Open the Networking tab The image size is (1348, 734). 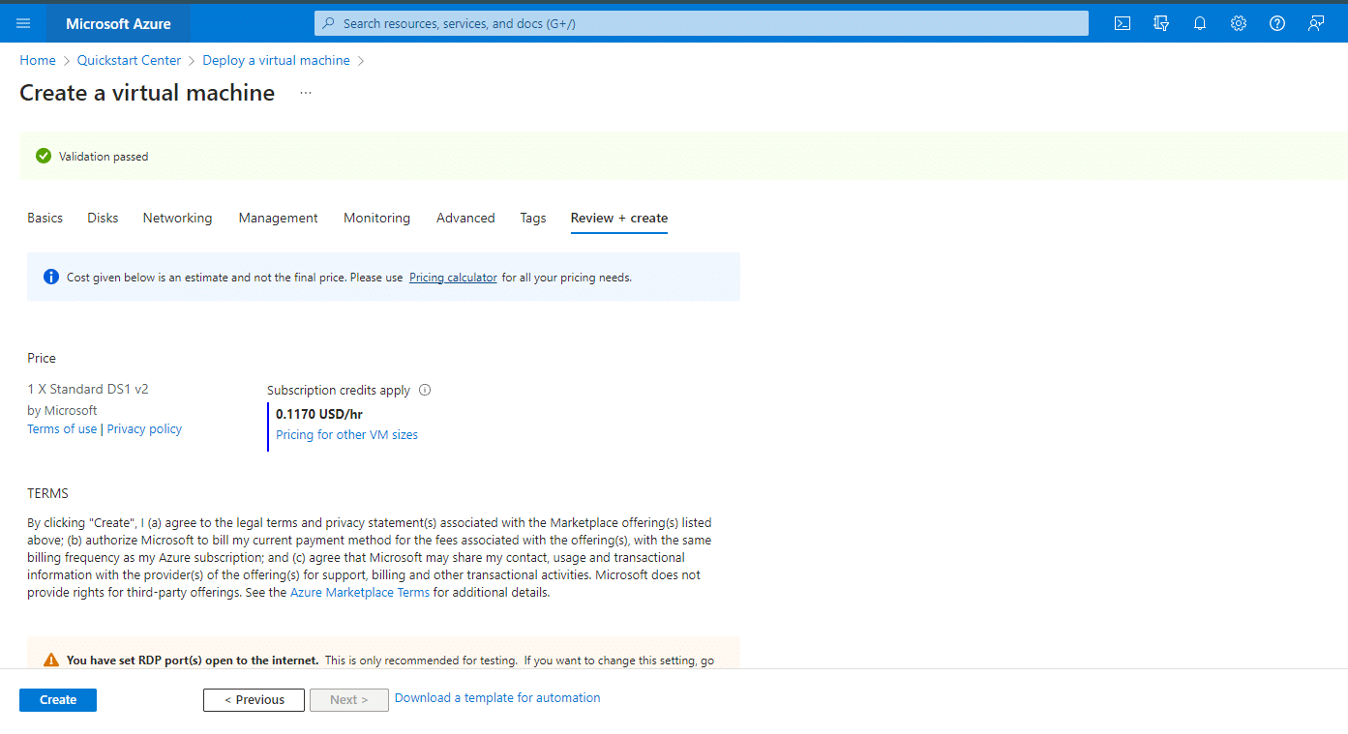coord(177,218)
